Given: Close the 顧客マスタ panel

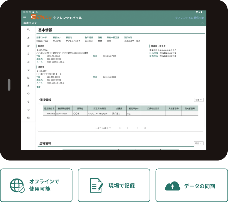Looking at the screenshot, I should click(202, 23).
